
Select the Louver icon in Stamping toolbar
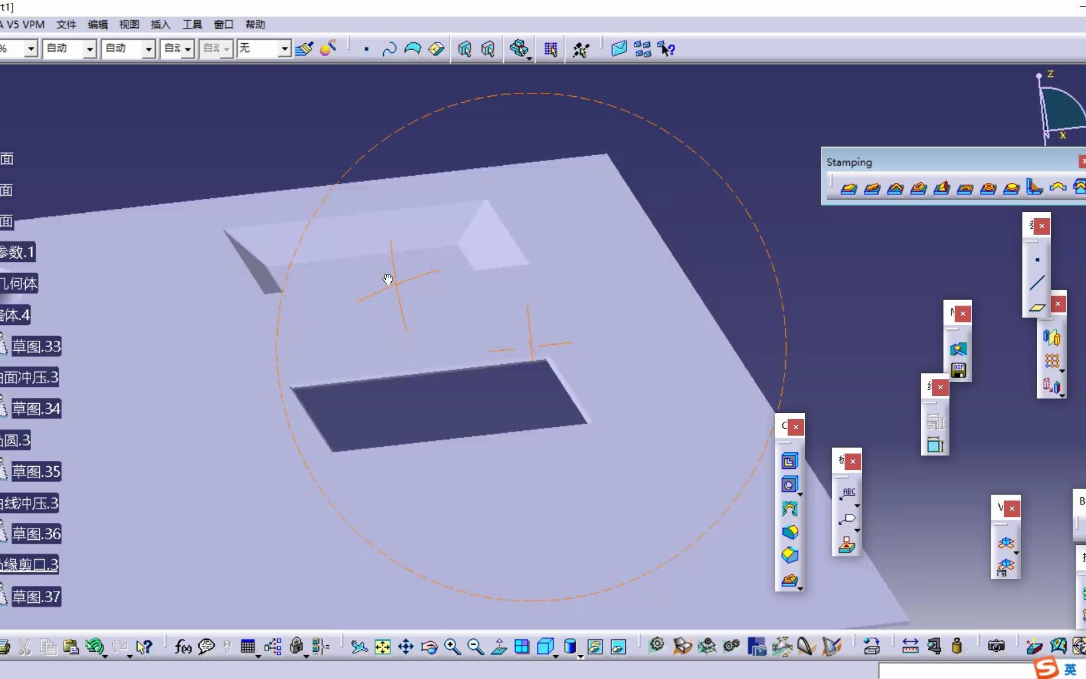click(x=941, y=188)
